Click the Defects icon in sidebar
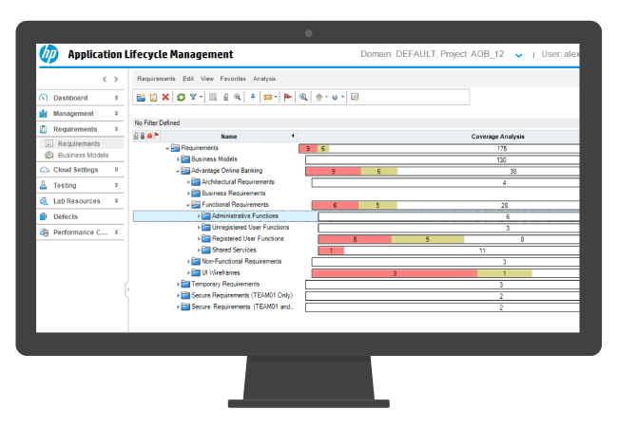 coord(44,216)
